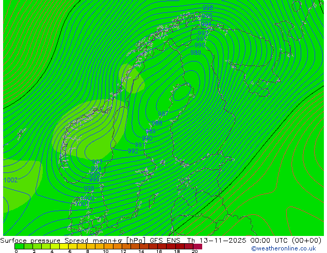Click the 992 label next to 991 and 993

click(x=133, y=151)
